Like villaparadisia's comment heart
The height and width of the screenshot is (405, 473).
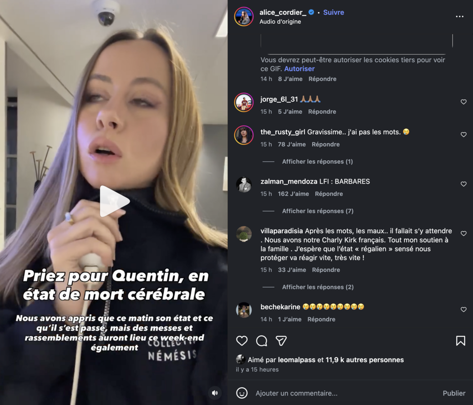click(x=464, y=234)
